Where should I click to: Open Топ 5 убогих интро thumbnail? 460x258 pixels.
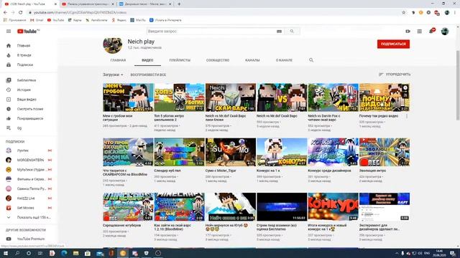tap(179, 97)
